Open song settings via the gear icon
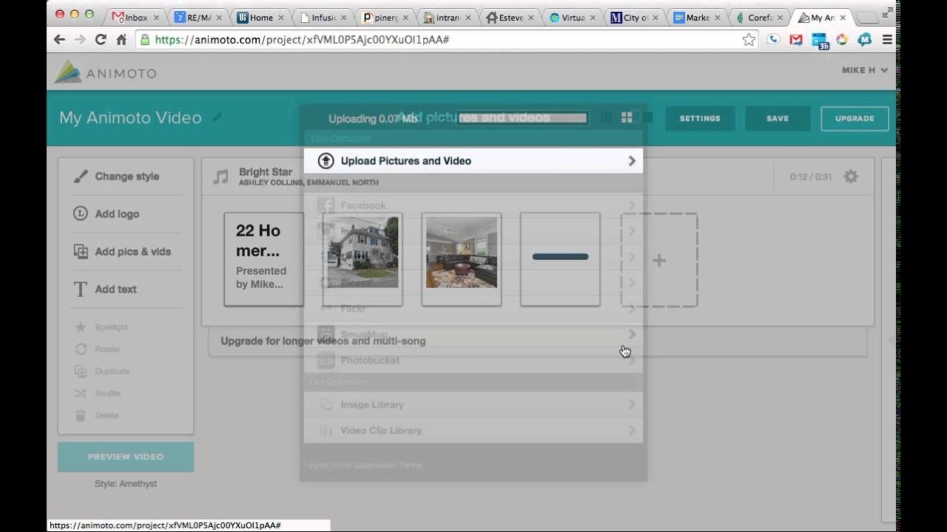This screenshot has height=532, width=947. 851,177
